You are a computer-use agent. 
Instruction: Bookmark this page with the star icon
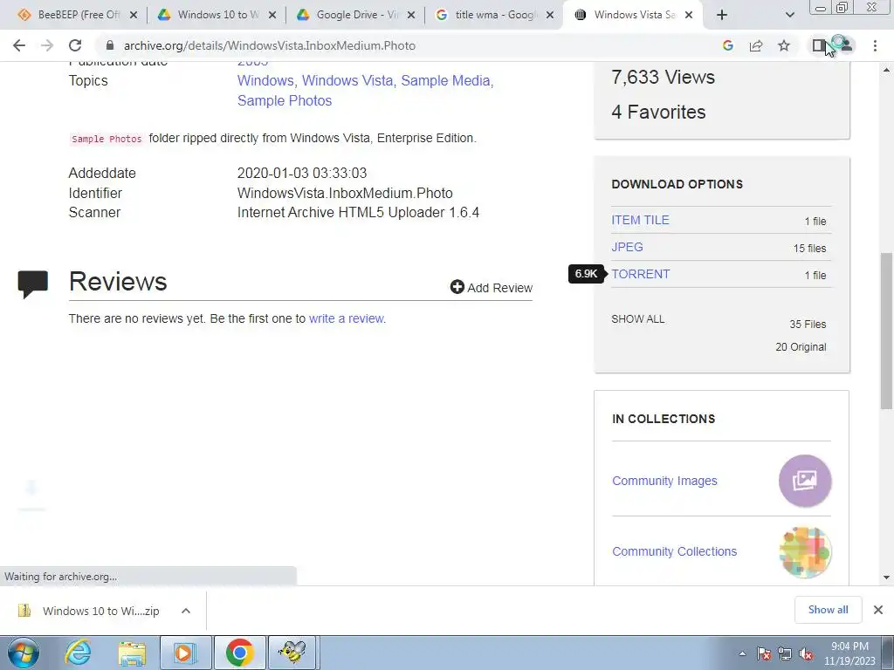point(784,45)
